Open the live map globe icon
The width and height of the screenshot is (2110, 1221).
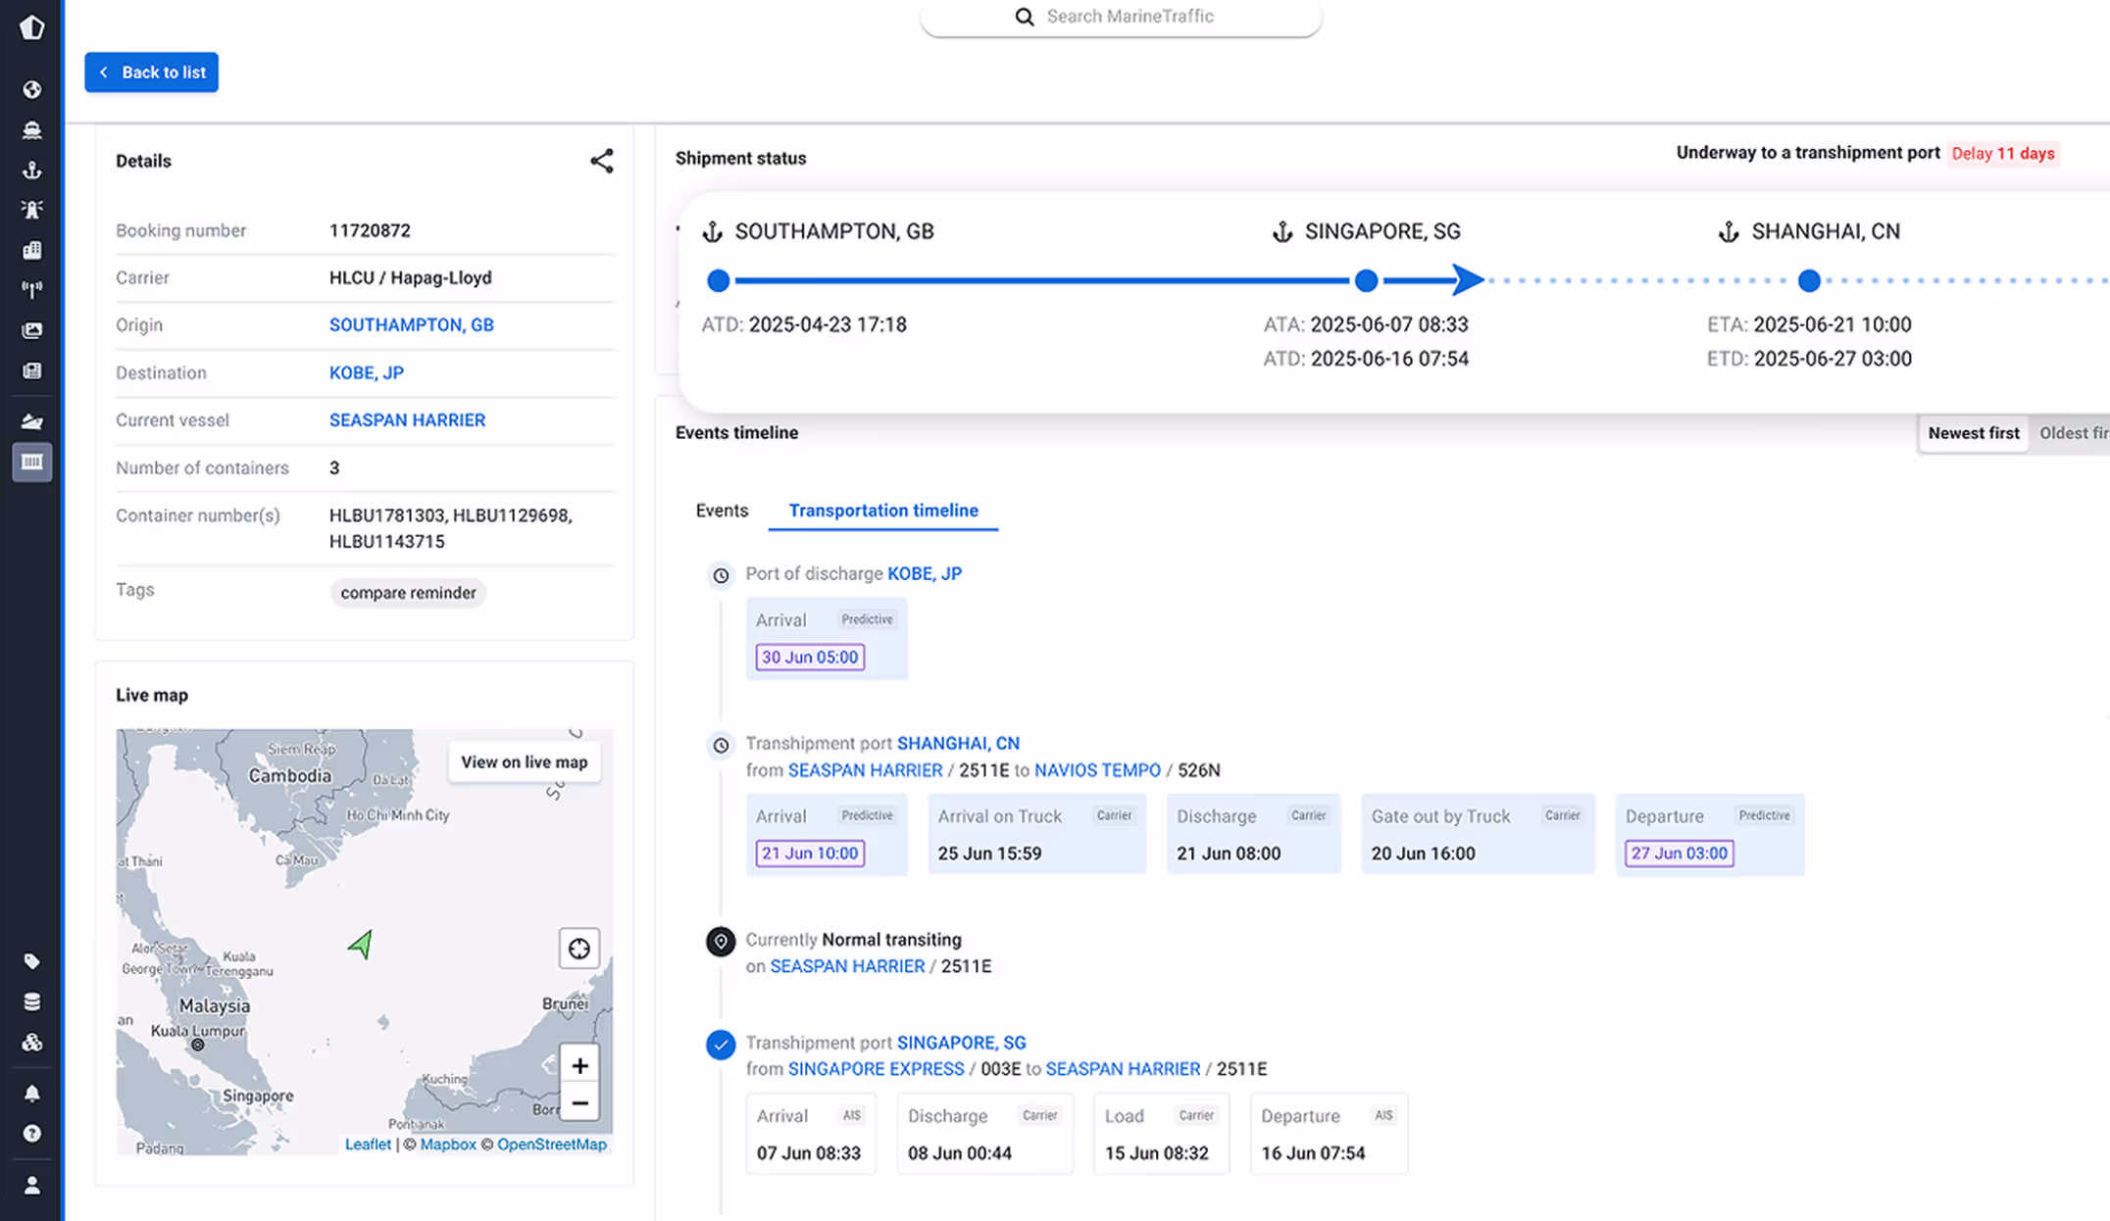(32, 89)
